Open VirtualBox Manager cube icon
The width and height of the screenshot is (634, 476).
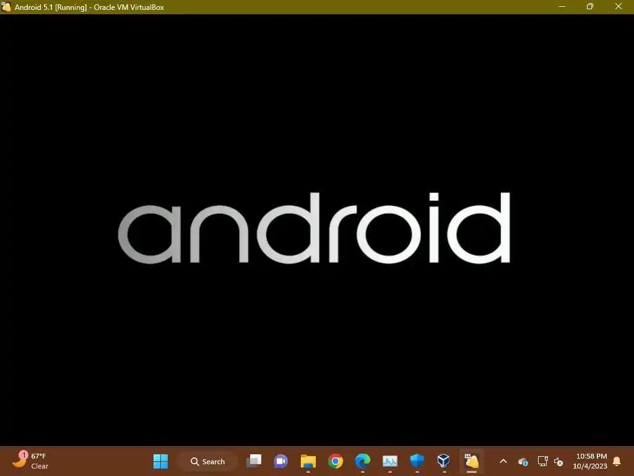click(x=444, y=461)
